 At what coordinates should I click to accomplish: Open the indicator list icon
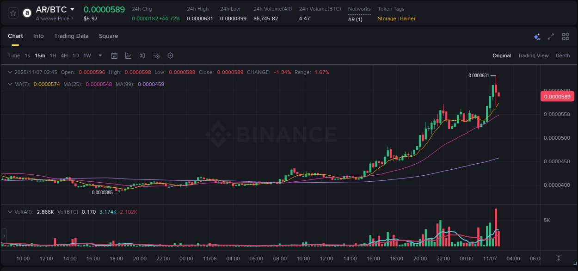pyautogui.click(x=156, y=55)
